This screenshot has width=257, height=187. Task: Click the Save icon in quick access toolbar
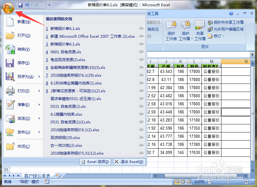[x=20, y=5]
